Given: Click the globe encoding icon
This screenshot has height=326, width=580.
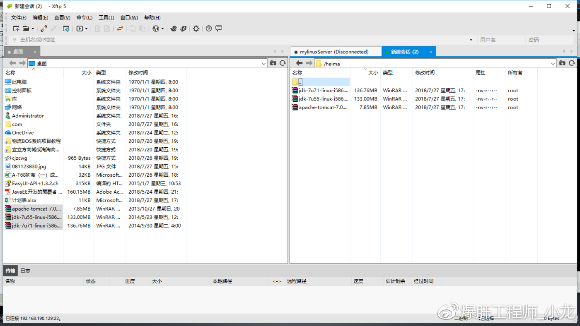Looking at the screenshot, I should coord(156,29).
